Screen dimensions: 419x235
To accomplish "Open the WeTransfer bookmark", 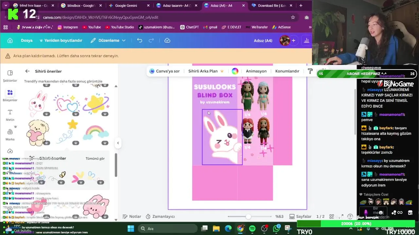I will tap(256, 27).
